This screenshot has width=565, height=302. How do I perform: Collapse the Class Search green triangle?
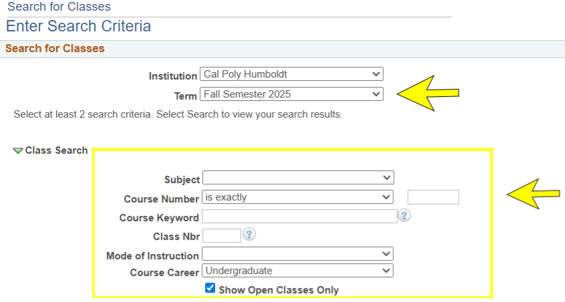[x=18, y=151]
